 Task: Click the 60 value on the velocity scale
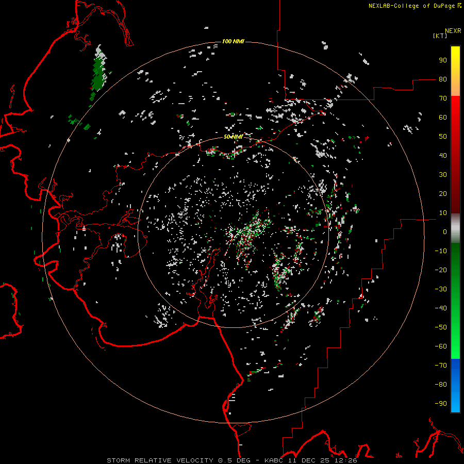coord(443,118)
